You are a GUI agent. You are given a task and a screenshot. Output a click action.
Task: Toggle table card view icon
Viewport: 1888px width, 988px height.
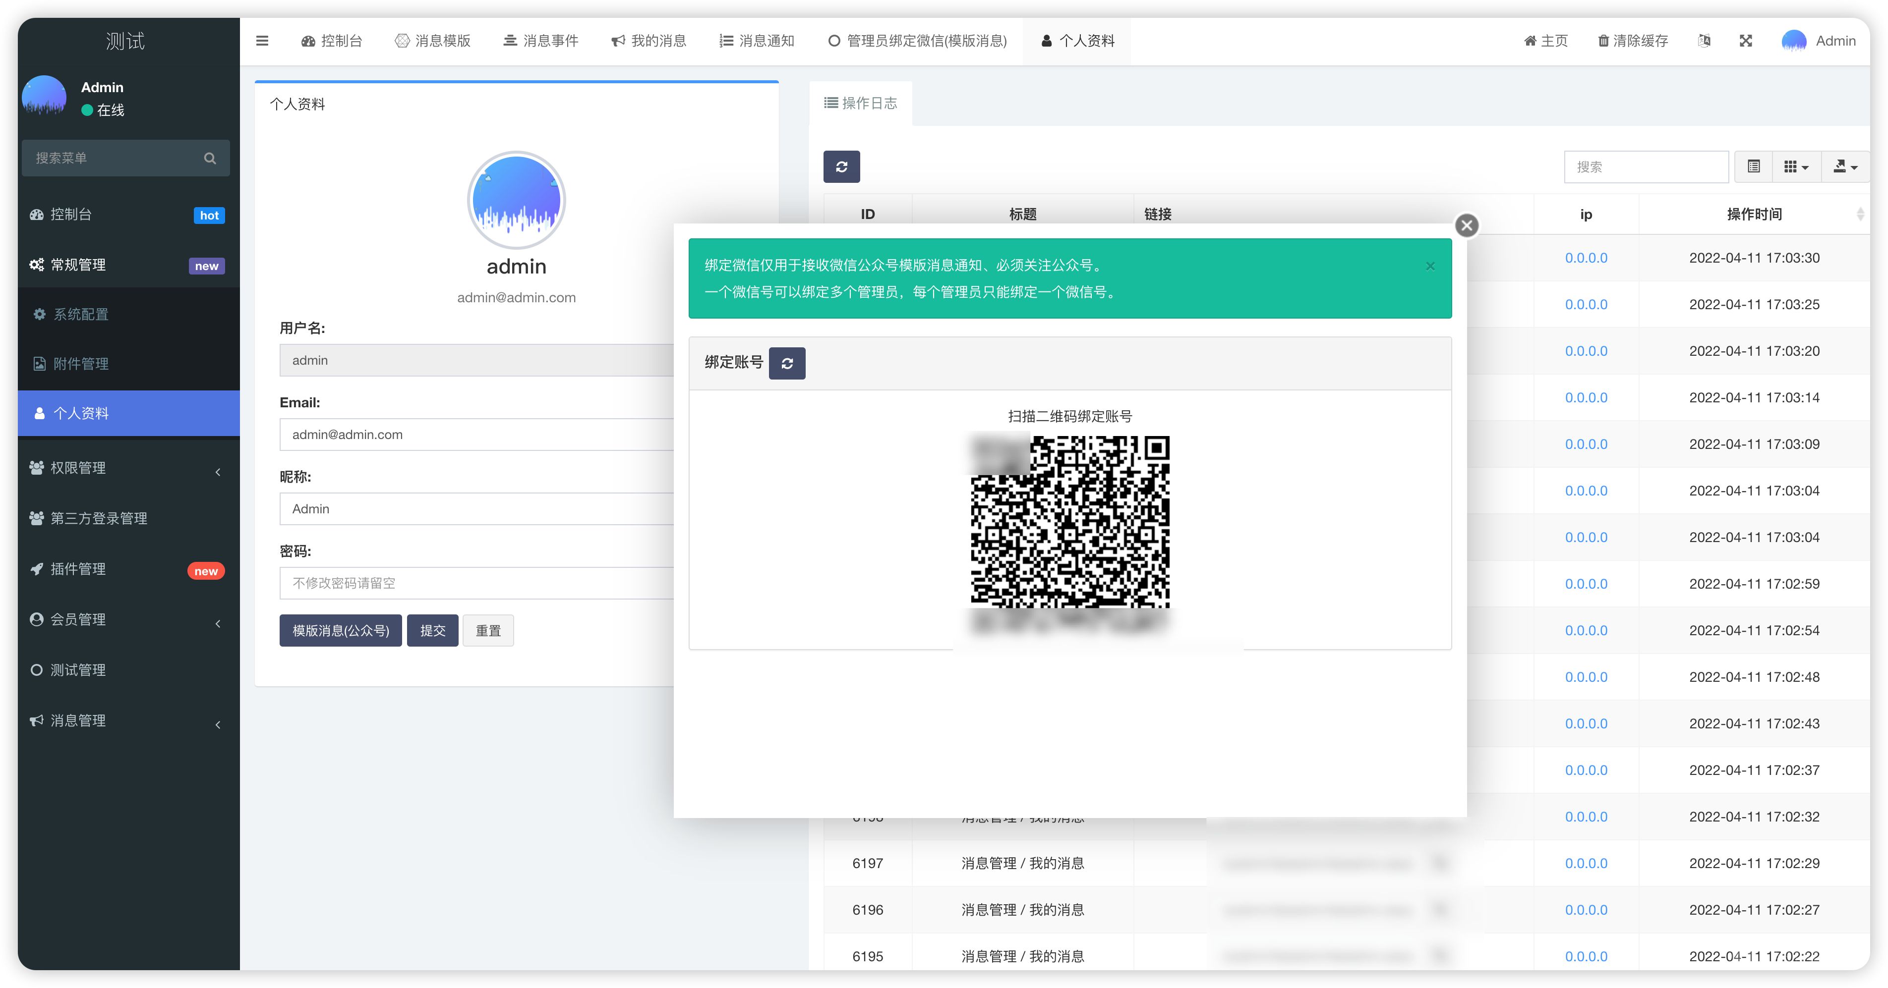click(x=1753, y=167)
